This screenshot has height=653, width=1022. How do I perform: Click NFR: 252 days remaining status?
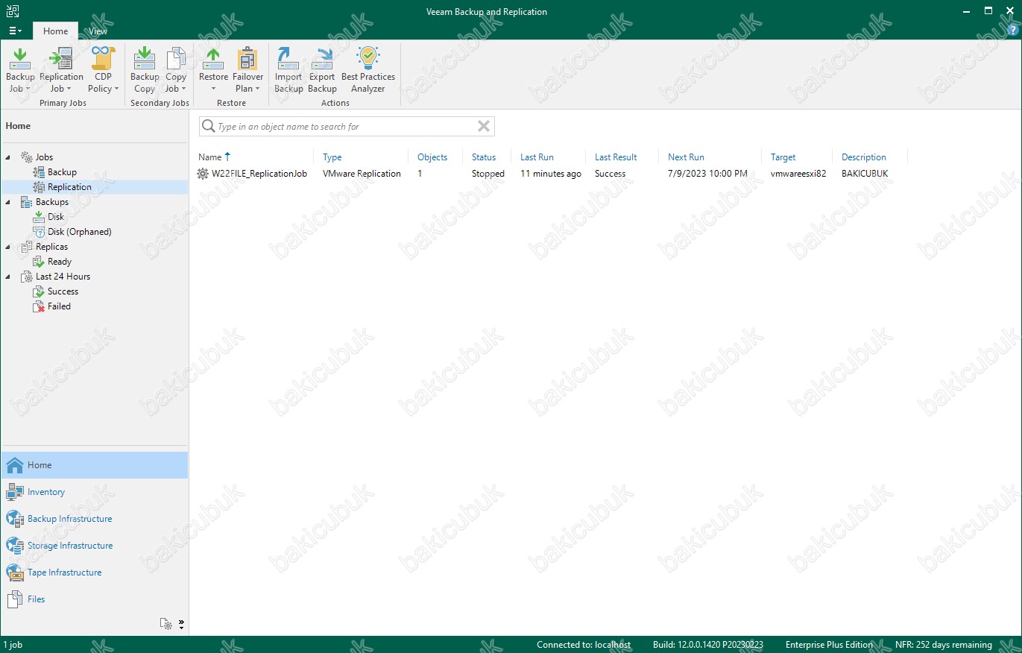944,645
